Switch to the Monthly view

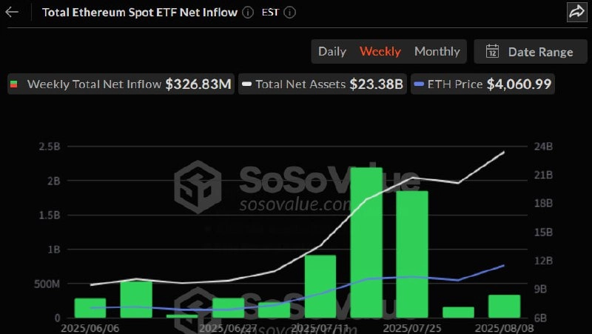click(437, 51)
